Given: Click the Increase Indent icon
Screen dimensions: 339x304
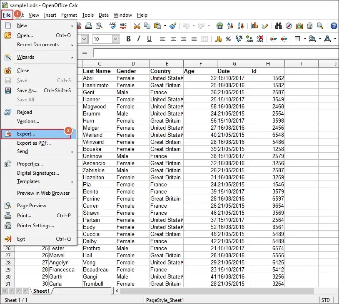Looking at the screenshot, I should 284,39.
